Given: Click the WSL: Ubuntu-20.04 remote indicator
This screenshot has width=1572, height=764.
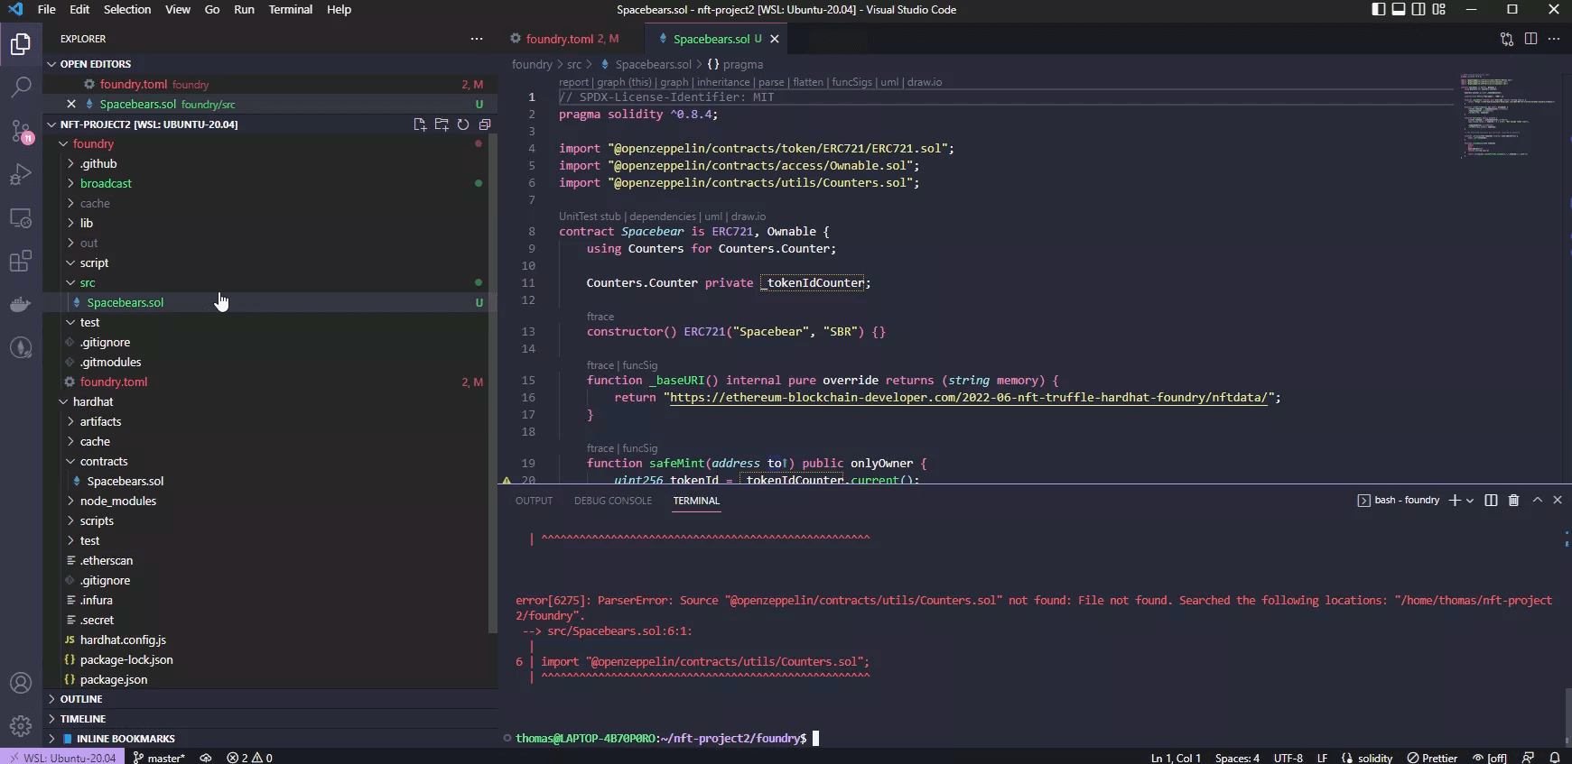Looking at the screenshot, I should (x=62, y=758).
